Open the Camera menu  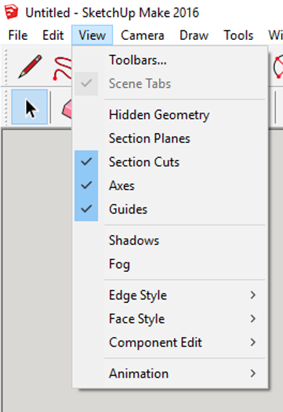click(x=143, y=35)
